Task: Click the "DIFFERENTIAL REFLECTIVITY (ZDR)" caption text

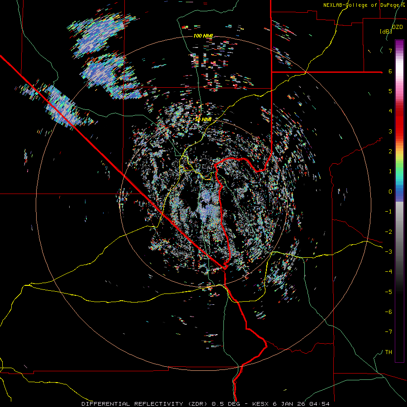Action: (144, 404)
